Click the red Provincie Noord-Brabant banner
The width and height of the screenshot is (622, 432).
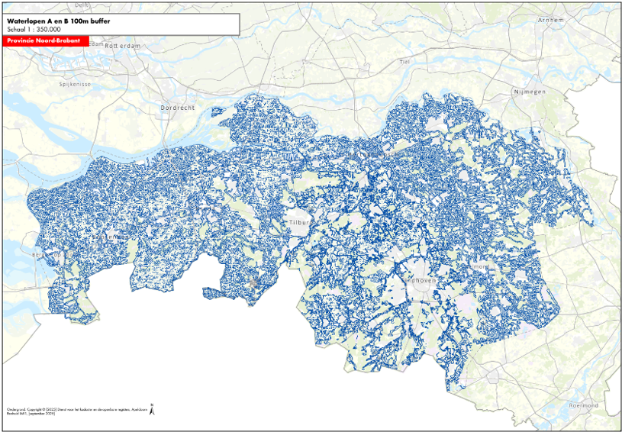[x=46, y=39]
